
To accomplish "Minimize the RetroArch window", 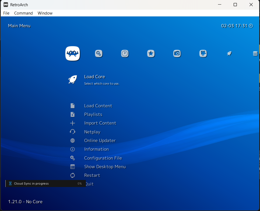I will click(220, 5).
